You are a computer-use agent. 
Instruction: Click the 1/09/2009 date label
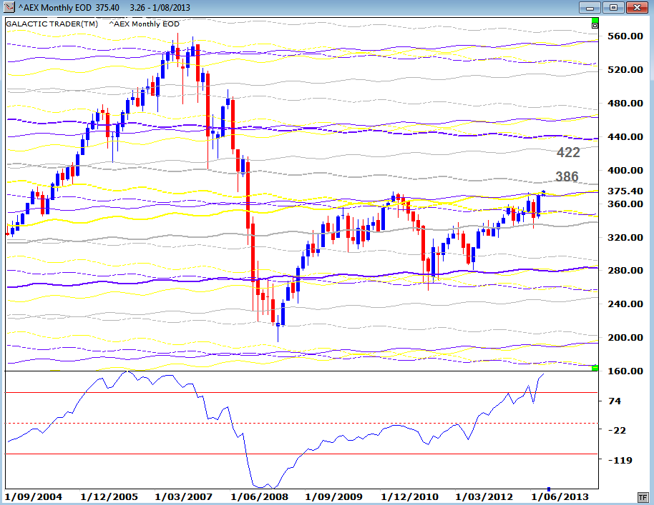click(x=333, y=496)
